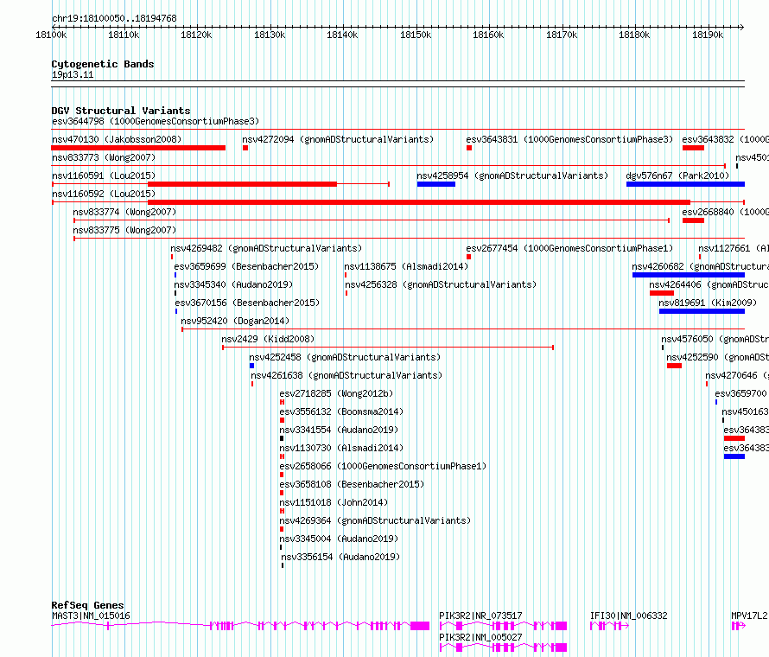Click the nsv4269482 gnomAD variant label
769x657 pixels.
tap(266, 248)
